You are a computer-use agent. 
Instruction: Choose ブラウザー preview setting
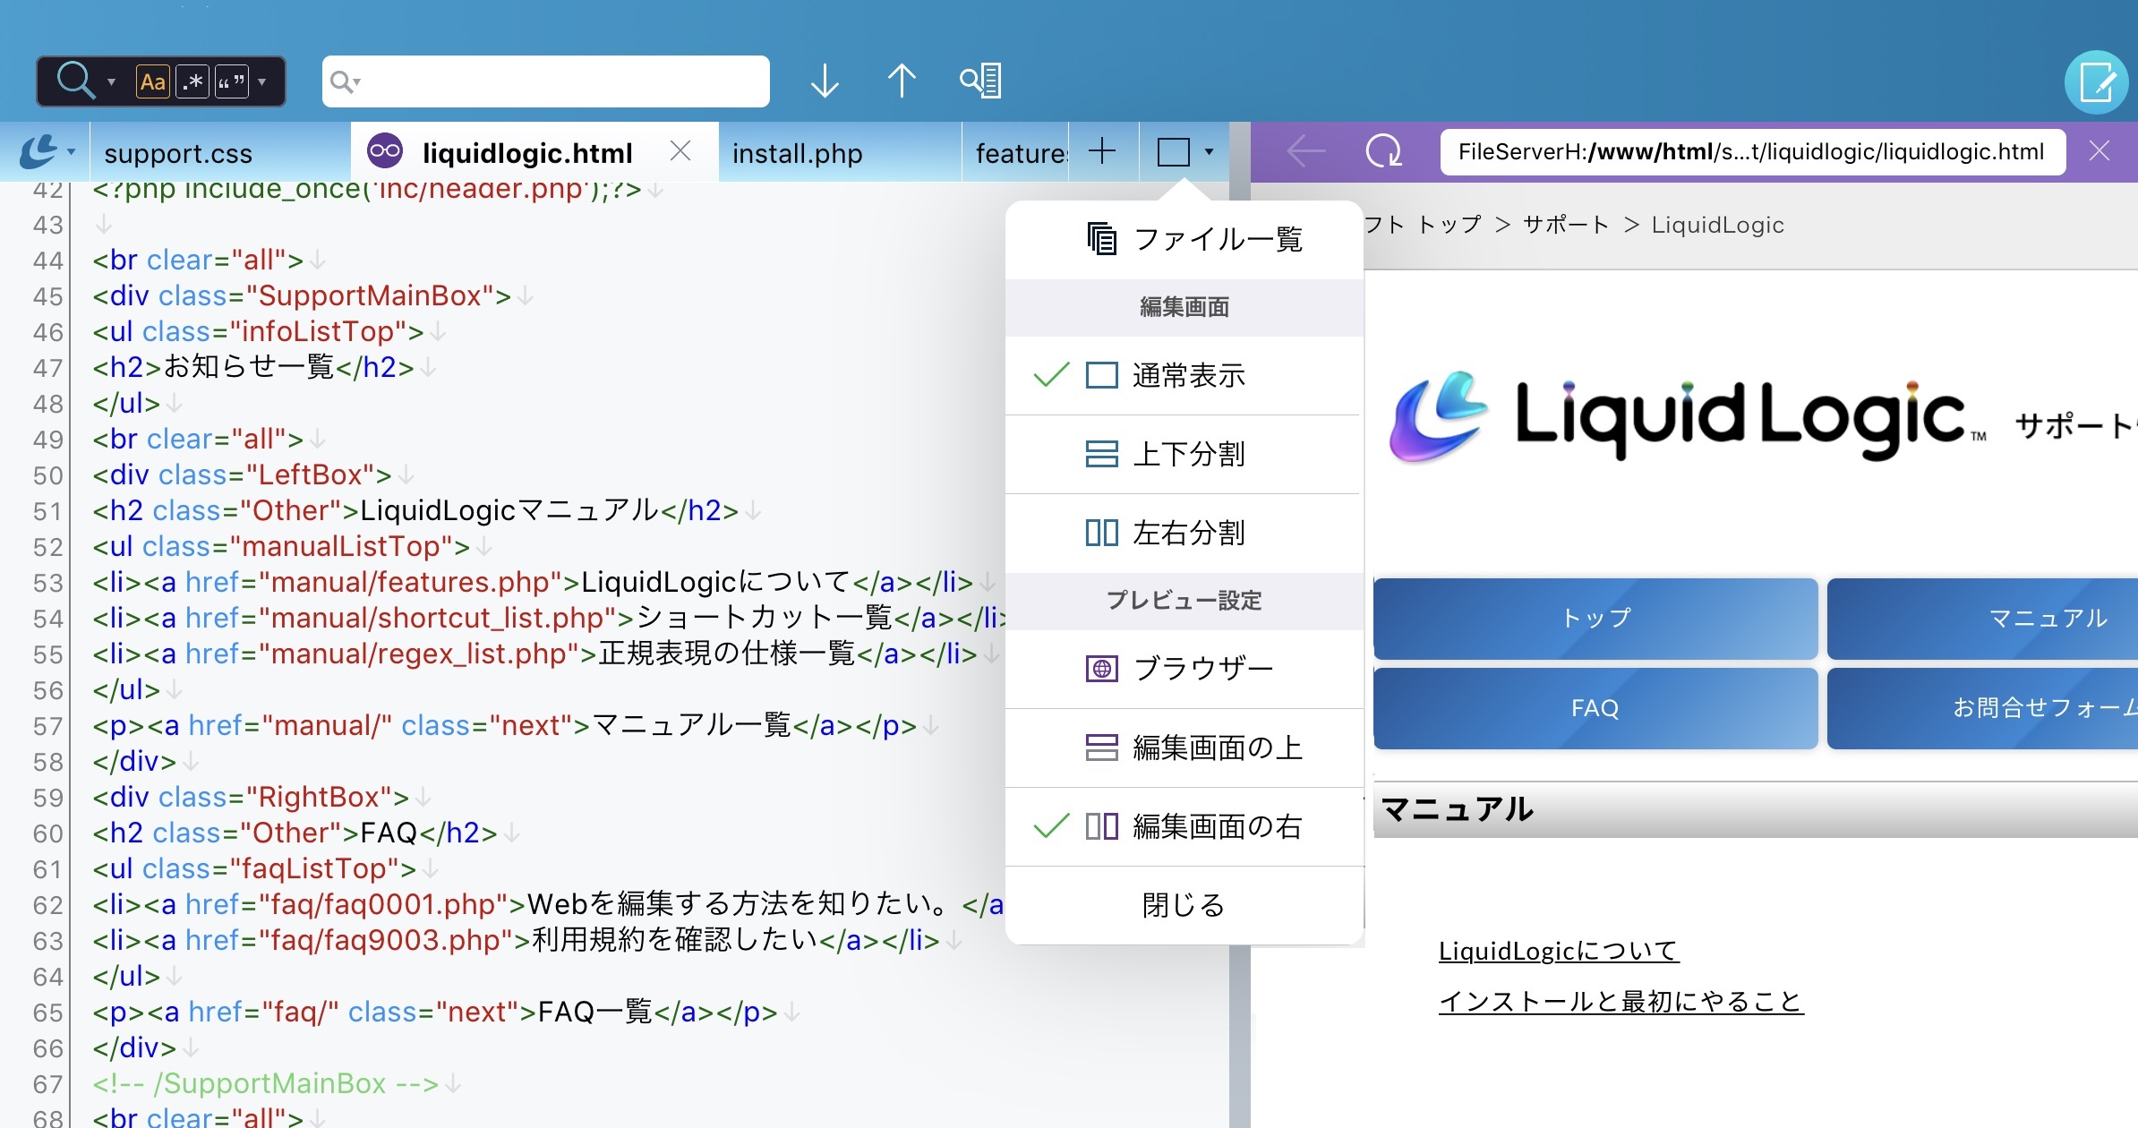pos(1184,669)
